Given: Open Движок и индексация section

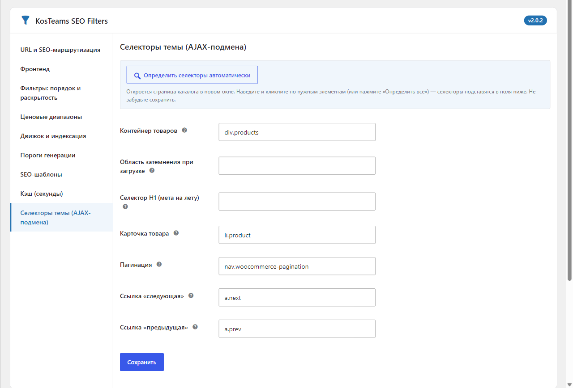Looking at the screenshot, I should point(62,136).
